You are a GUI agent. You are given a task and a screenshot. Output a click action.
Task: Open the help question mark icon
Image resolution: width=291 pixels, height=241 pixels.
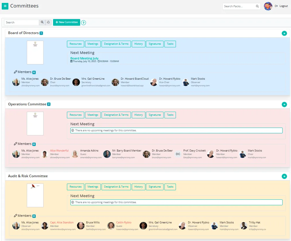pos(84,23)
